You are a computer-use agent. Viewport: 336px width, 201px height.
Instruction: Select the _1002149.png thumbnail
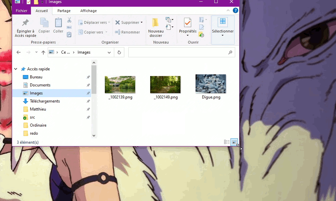click(x=165, y=84)
